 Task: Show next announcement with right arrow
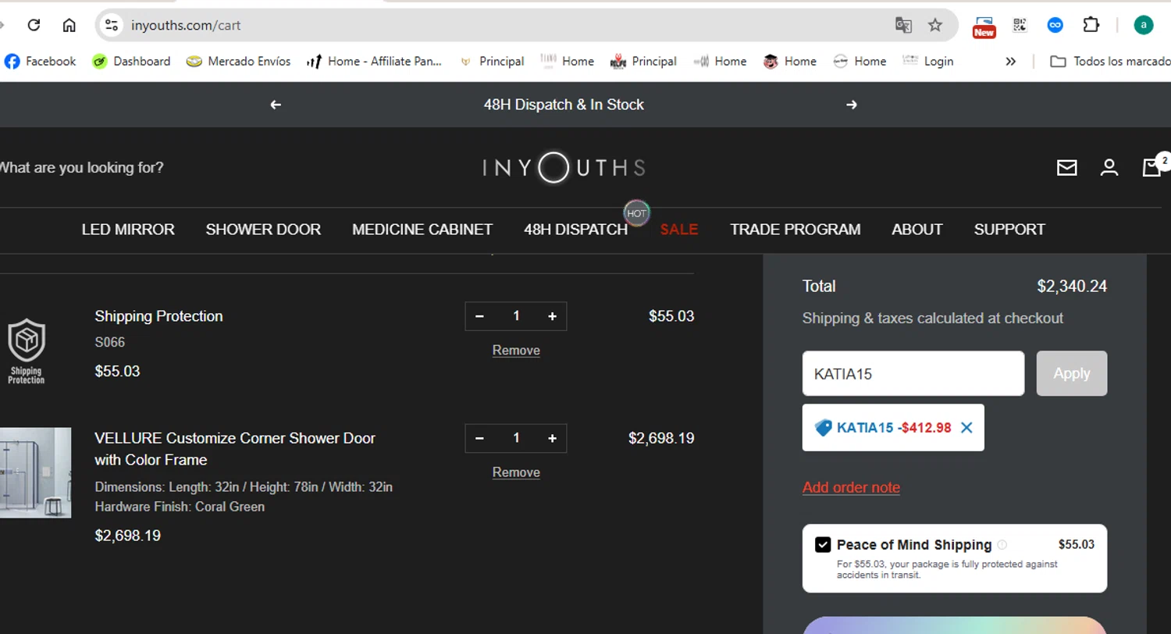852,105
